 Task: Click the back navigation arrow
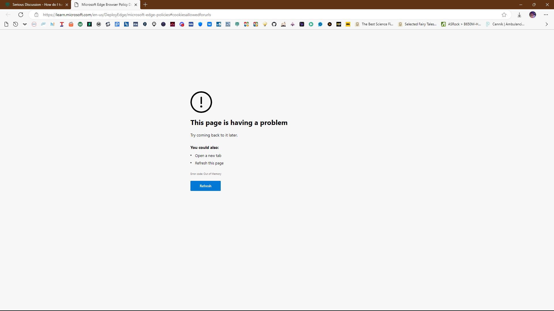(x=8, y=15)
